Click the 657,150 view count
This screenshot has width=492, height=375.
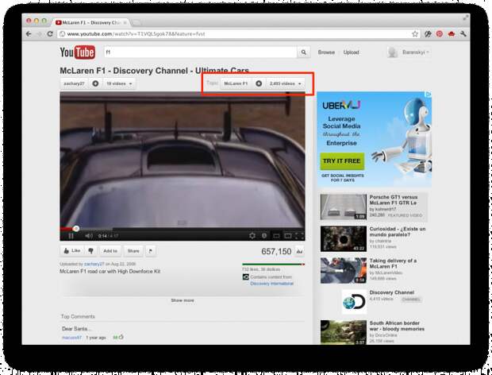pos(276,251)
